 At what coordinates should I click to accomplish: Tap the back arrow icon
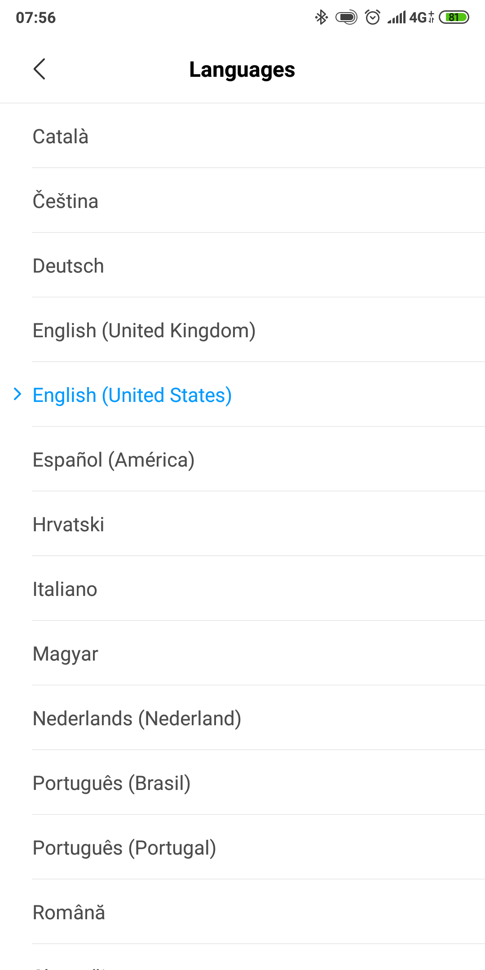[x=40, y=69]
